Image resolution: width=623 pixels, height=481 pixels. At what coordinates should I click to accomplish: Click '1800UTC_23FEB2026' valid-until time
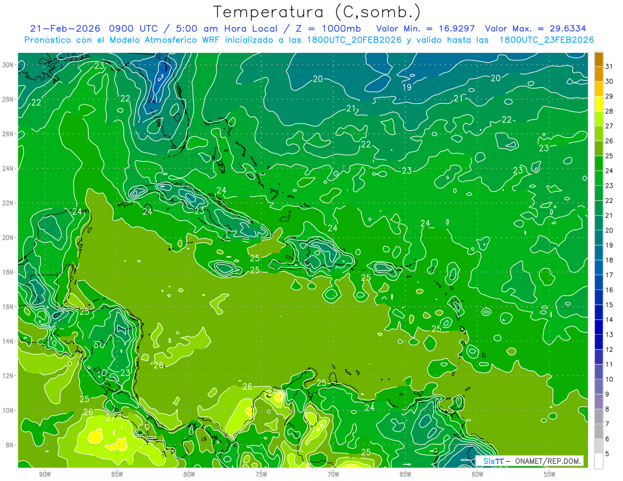click(547, 40)
